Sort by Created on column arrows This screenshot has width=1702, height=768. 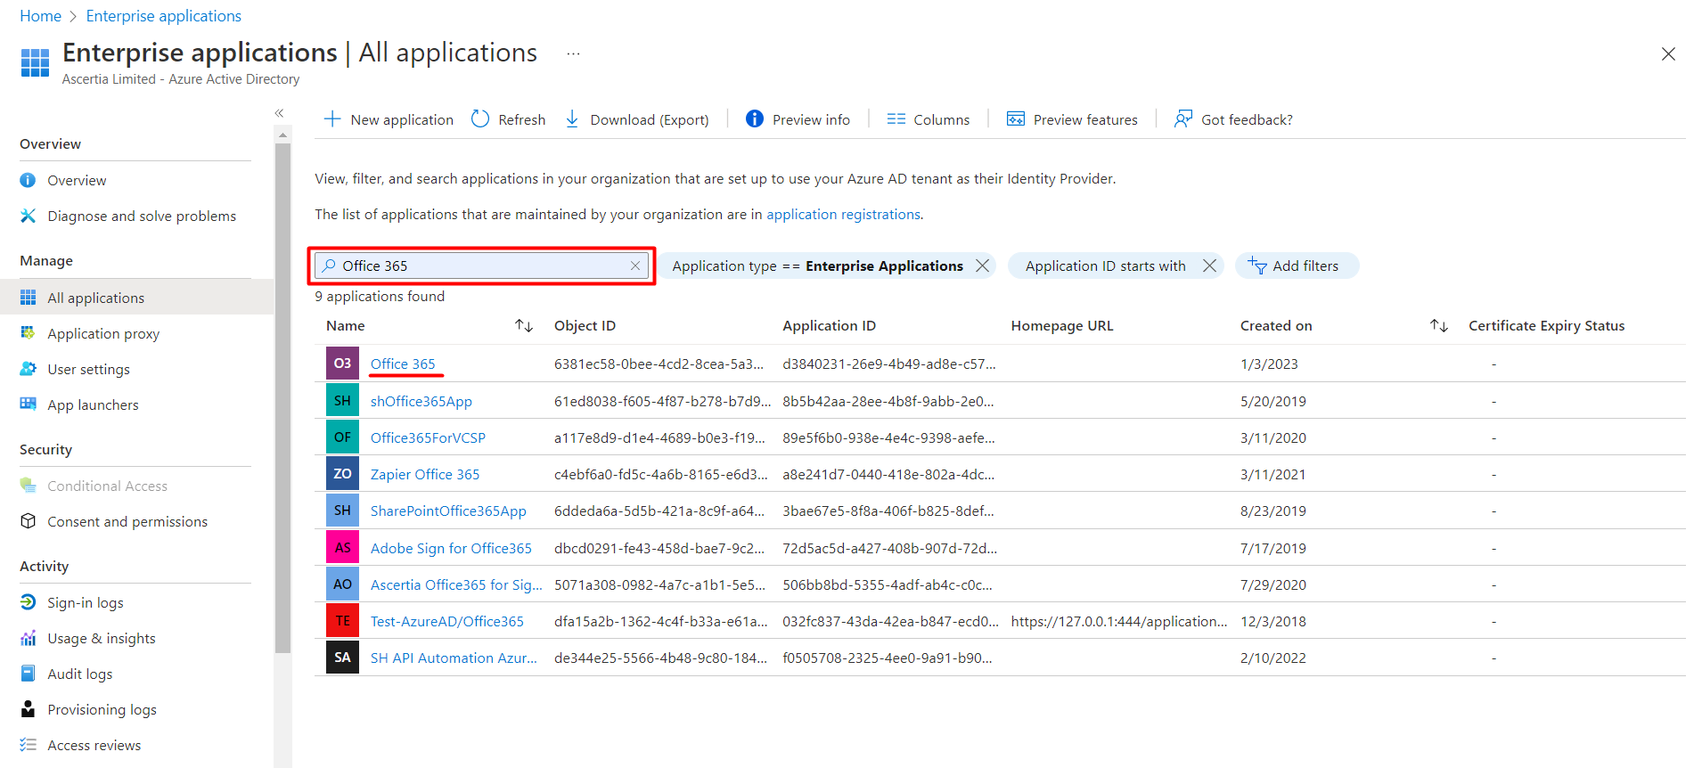(1439, 326)
